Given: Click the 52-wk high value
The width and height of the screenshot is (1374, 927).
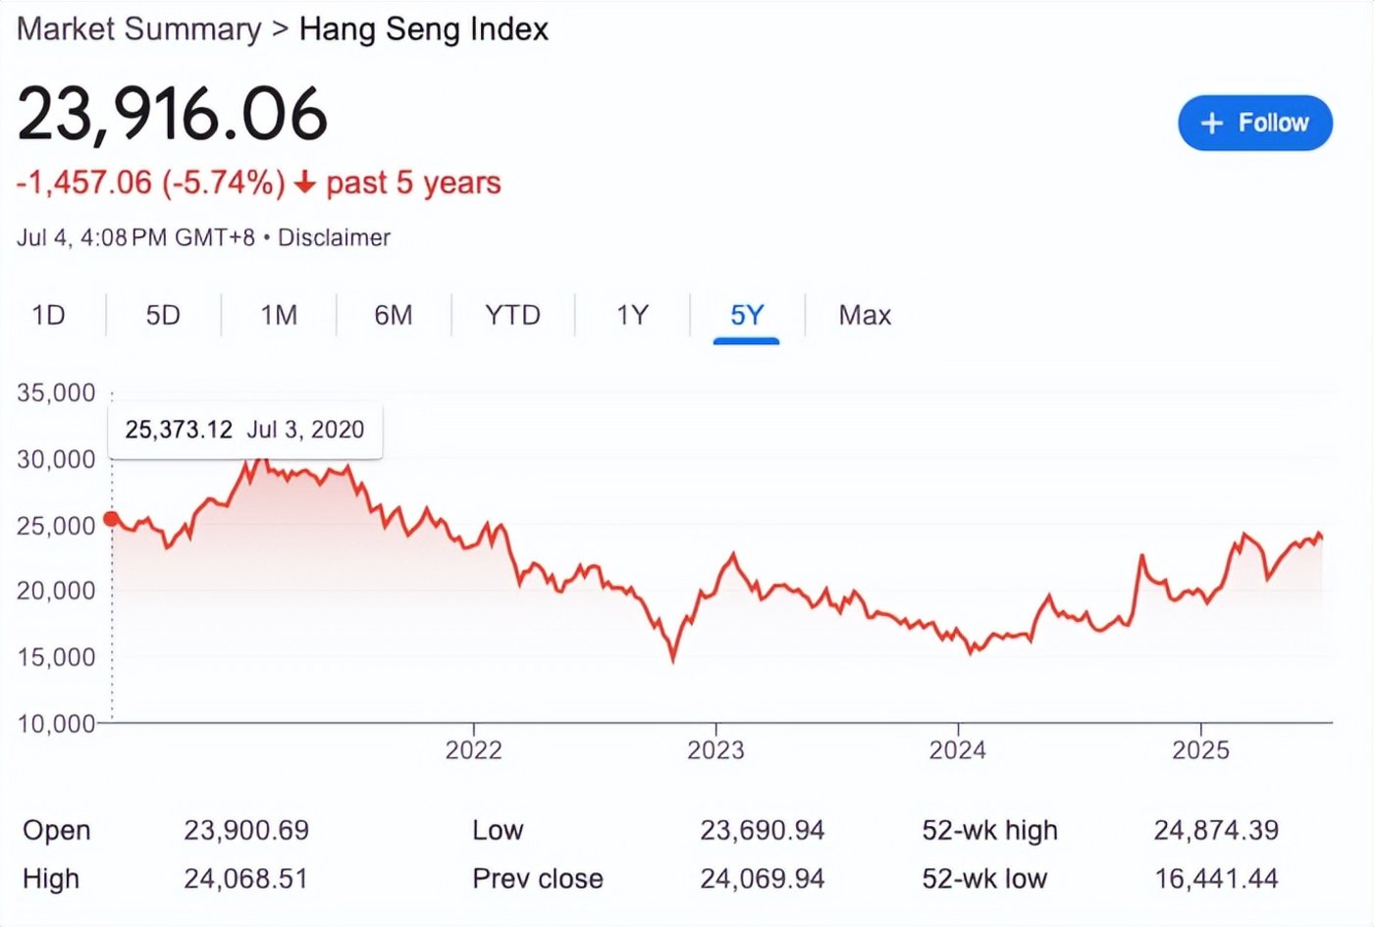Looking at the screenshot, I should point(1216,831).
